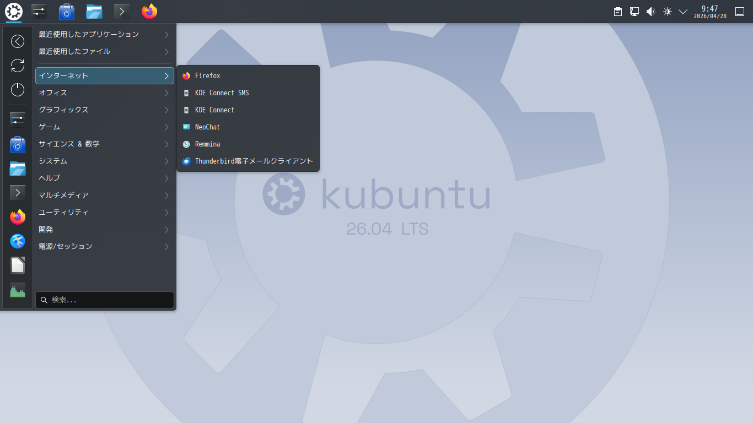The image size is (753, 423).
Task: Open the Dolphin file manager favorite
Action: pyautogui.click(x=17, y=169)
